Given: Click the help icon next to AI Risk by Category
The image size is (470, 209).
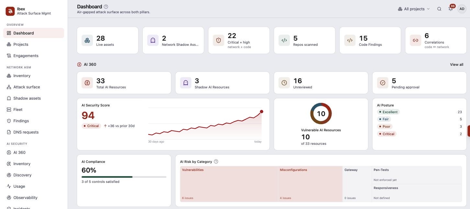Looking at the screenshot, I should (216, 162).
